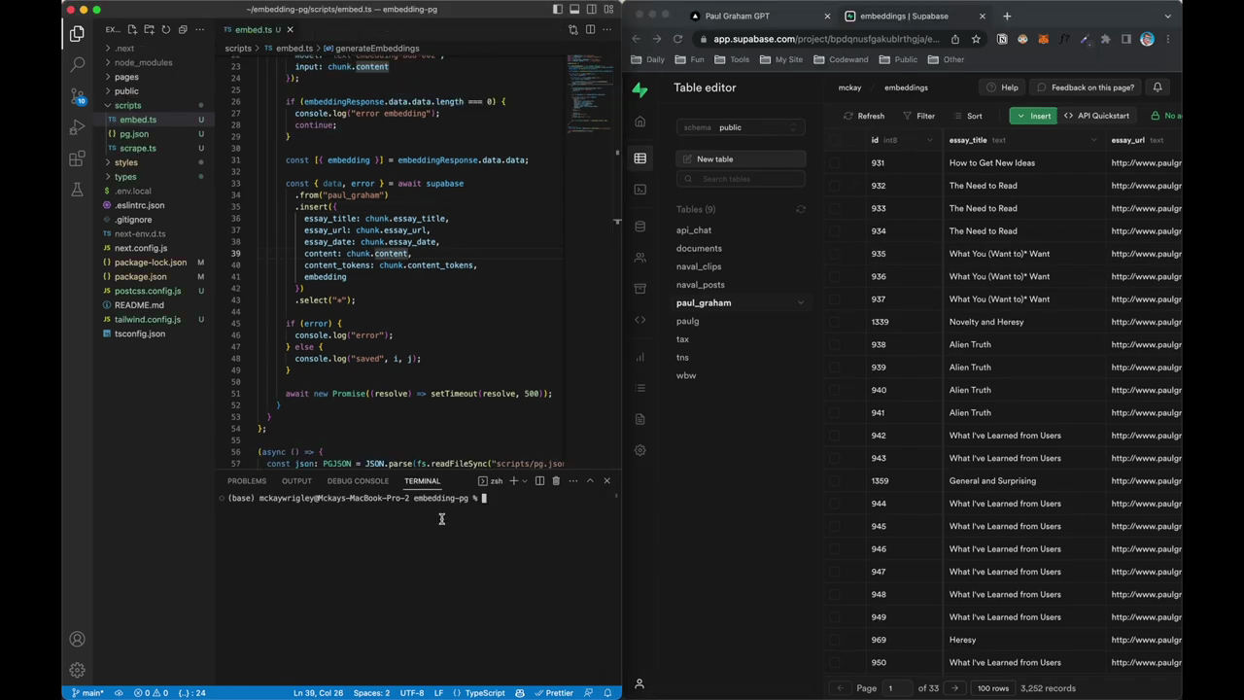Reload the Supabase browser page
This screenshot has width=1244, height=700.
(x=677, y=39)
